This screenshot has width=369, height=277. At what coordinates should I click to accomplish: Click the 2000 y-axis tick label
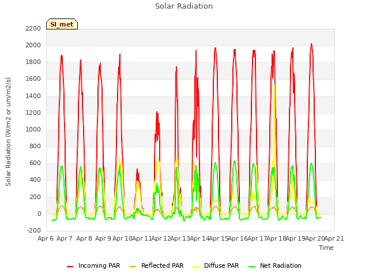tap(33, 45)
